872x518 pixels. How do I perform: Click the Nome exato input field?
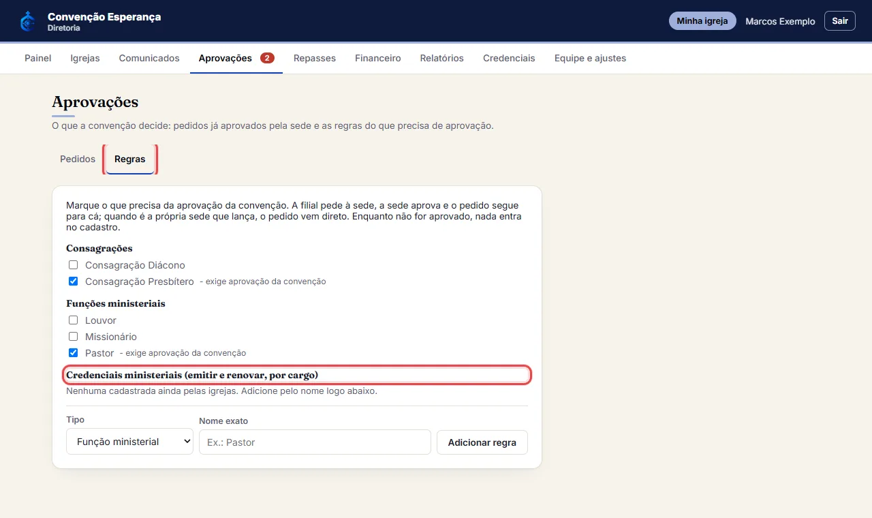(x=315, y=442)
